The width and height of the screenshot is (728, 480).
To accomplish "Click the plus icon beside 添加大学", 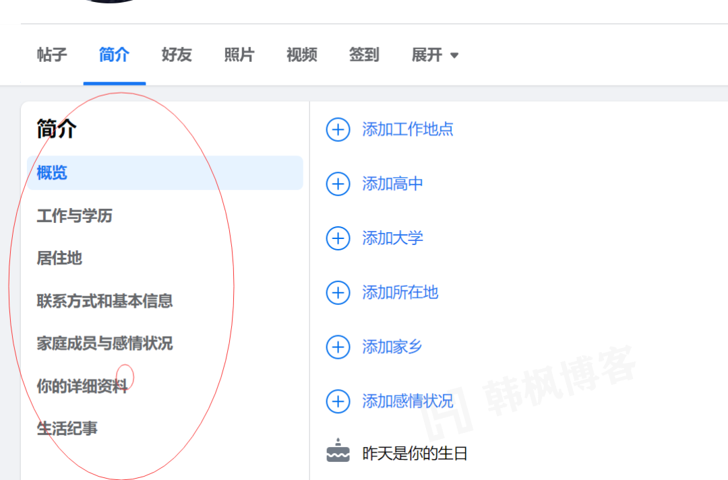I will [x=338, y=238].
